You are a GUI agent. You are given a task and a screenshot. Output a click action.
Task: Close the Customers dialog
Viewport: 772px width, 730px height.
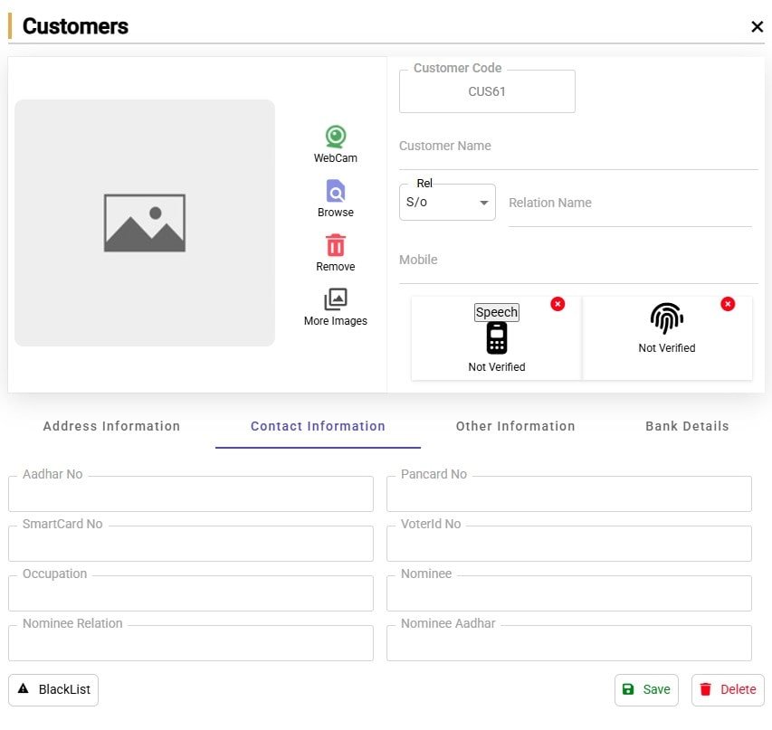[x=758, y=27]
